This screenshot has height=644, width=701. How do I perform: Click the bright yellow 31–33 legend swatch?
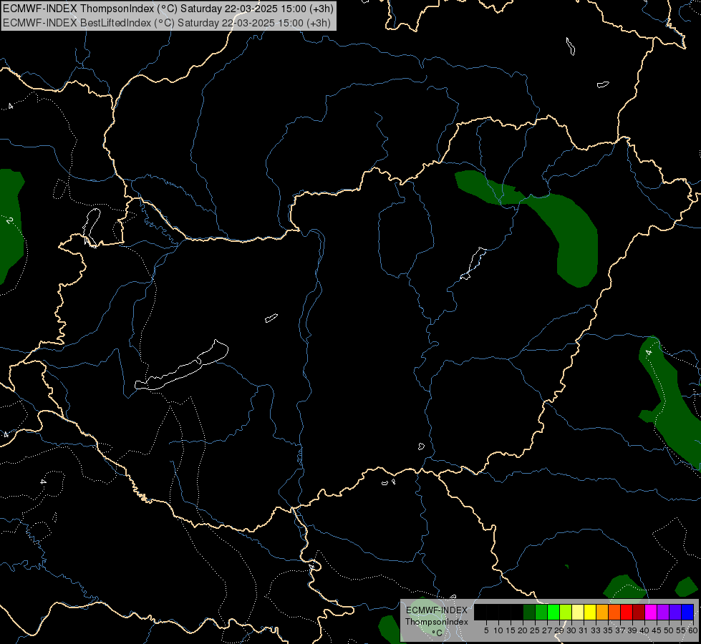(x=590, y=612)
